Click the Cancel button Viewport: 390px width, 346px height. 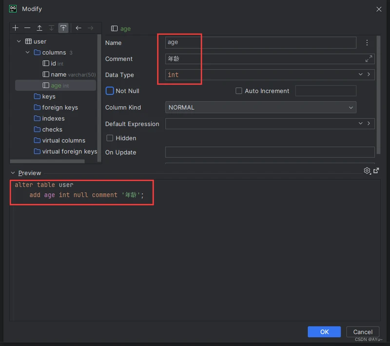click(x=363, y=332)
